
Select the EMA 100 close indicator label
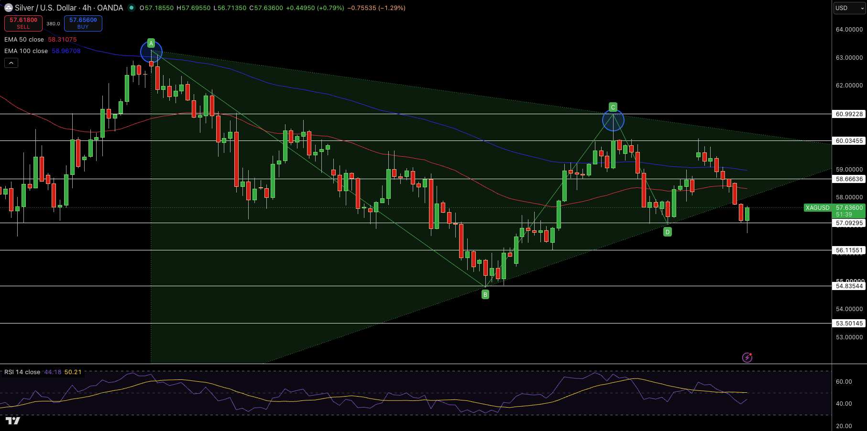[26, 51]
